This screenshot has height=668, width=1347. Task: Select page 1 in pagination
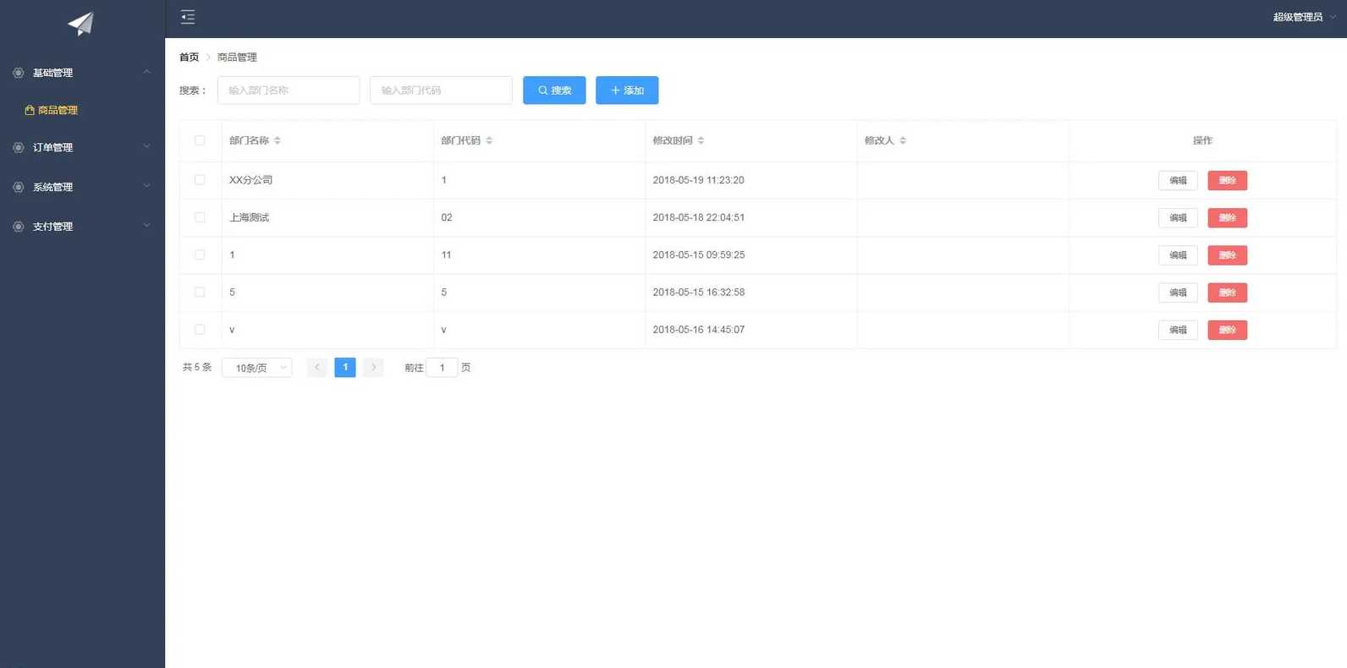click(345, 367)
